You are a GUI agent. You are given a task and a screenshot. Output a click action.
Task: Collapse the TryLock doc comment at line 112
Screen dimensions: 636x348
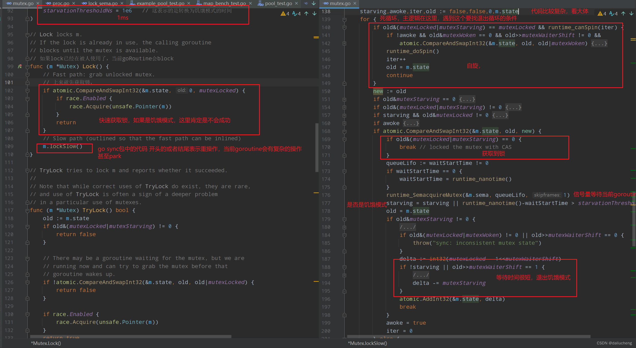[27, 170]
